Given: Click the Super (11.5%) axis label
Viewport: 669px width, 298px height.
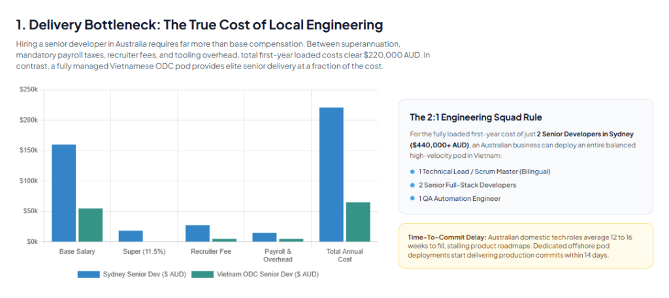Looking at the screenshot, I should pyautogui.click(x=144, y=252).
